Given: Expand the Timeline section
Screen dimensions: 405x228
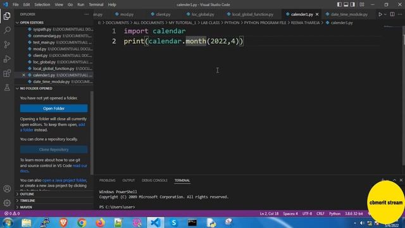Looking at the screenshot, I should 54,200.
